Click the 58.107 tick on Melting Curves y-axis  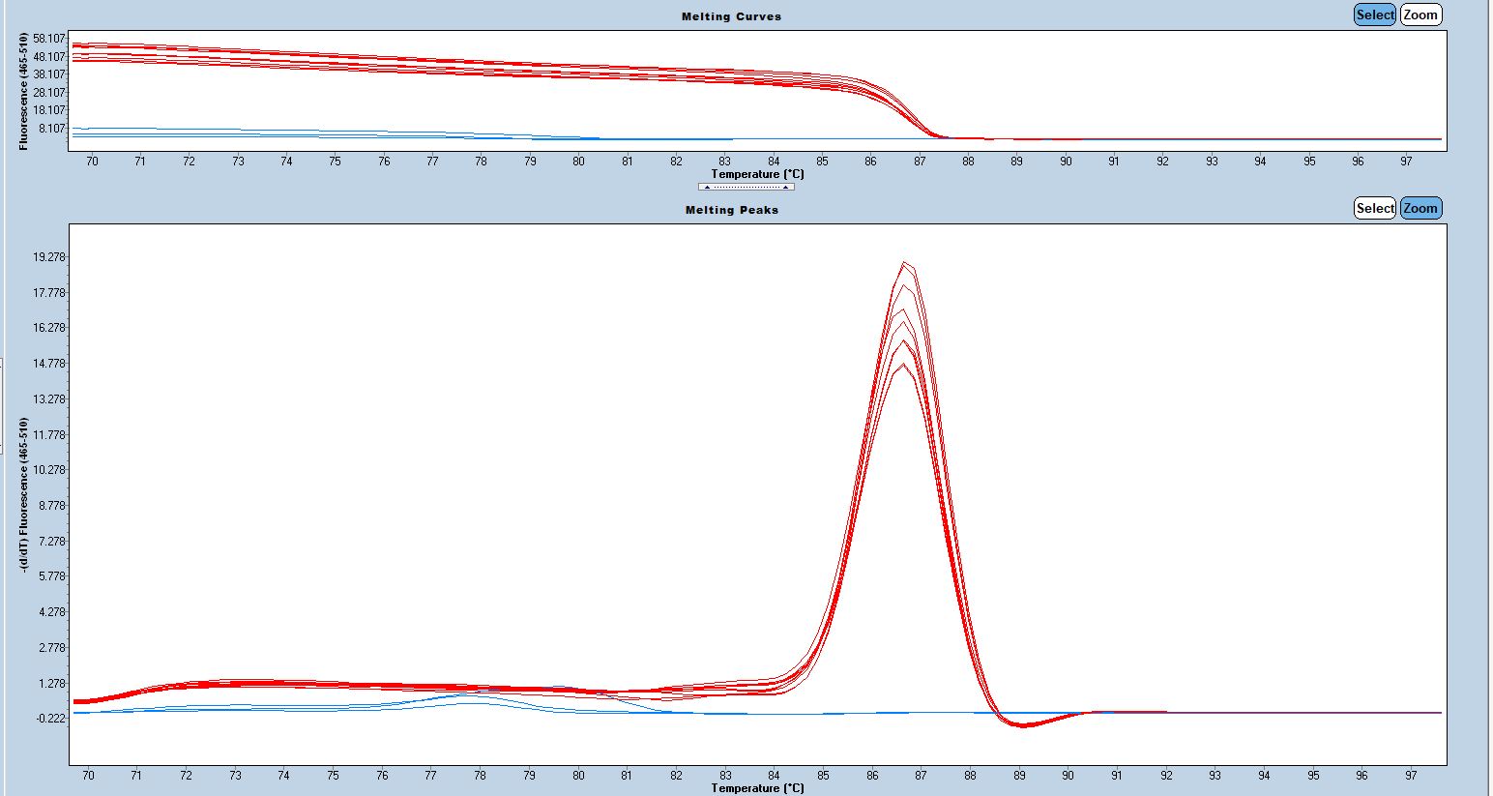[x=48, y=39]
